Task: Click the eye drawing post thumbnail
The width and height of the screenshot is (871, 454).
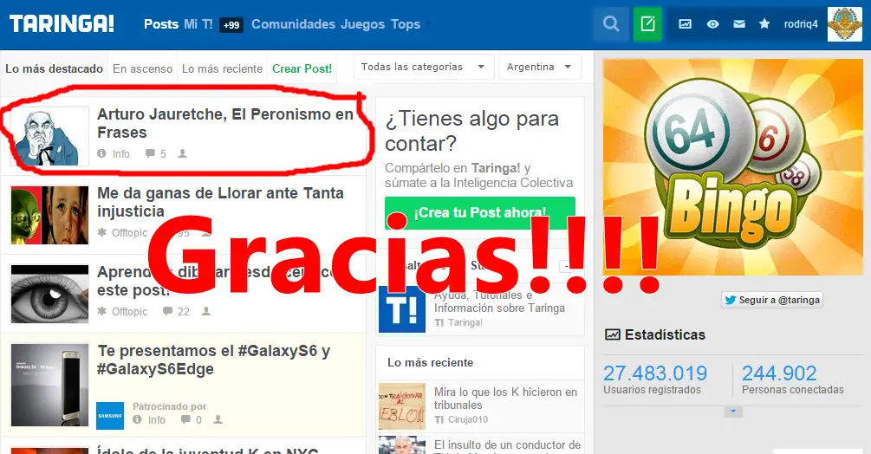Action: coord(49,295)
